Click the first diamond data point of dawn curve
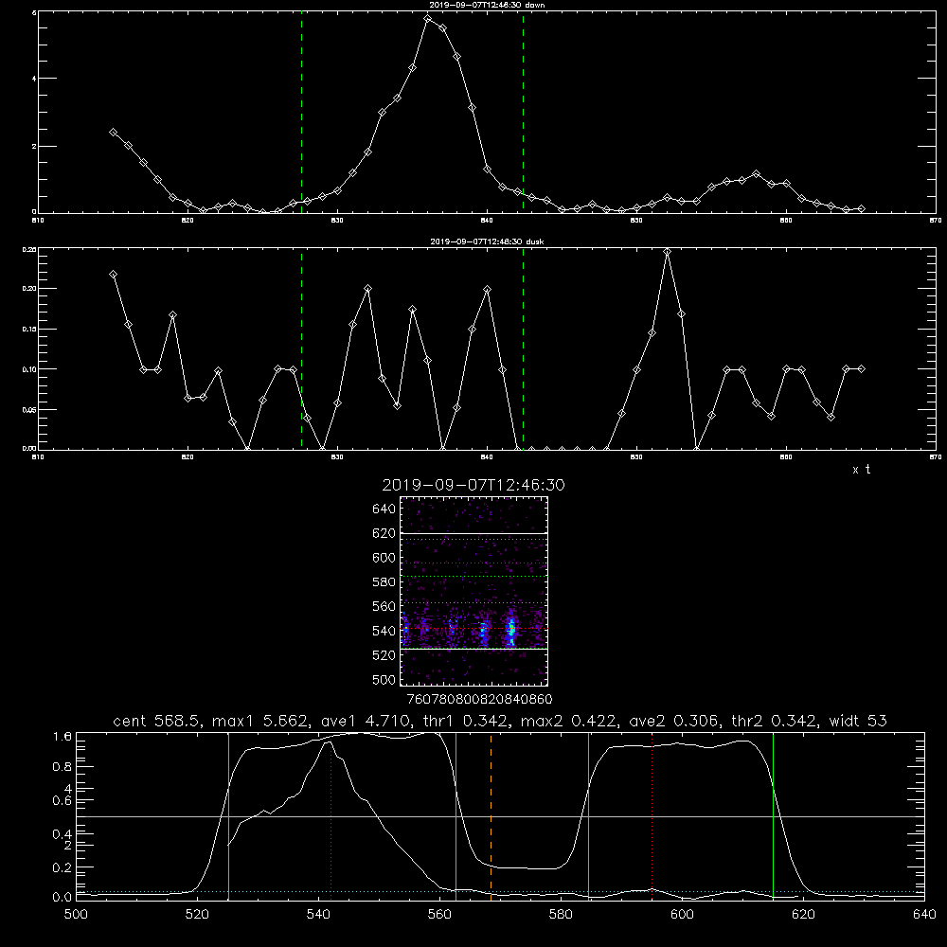This screenshot has width=947, height=947. click(x=113, y=132)
